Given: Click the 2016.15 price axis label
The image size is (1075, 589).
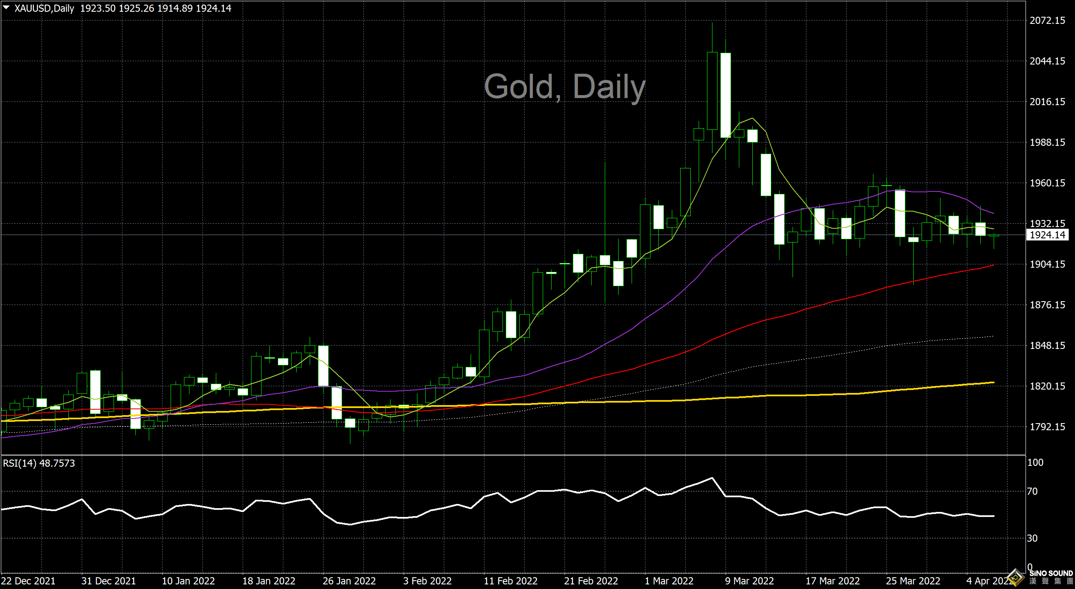Looking at the screenshot, I should 1047,102.
